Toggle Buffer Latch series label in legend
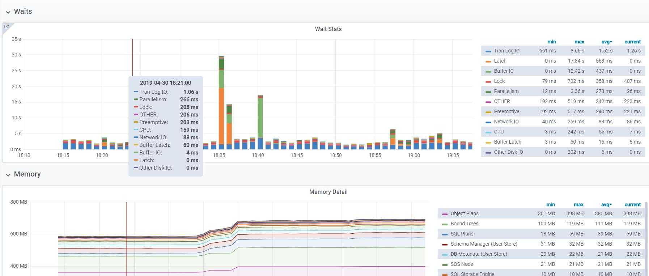The width and height of the screenshot is (649, 276). pyautogui.click(x=508, y=142)
